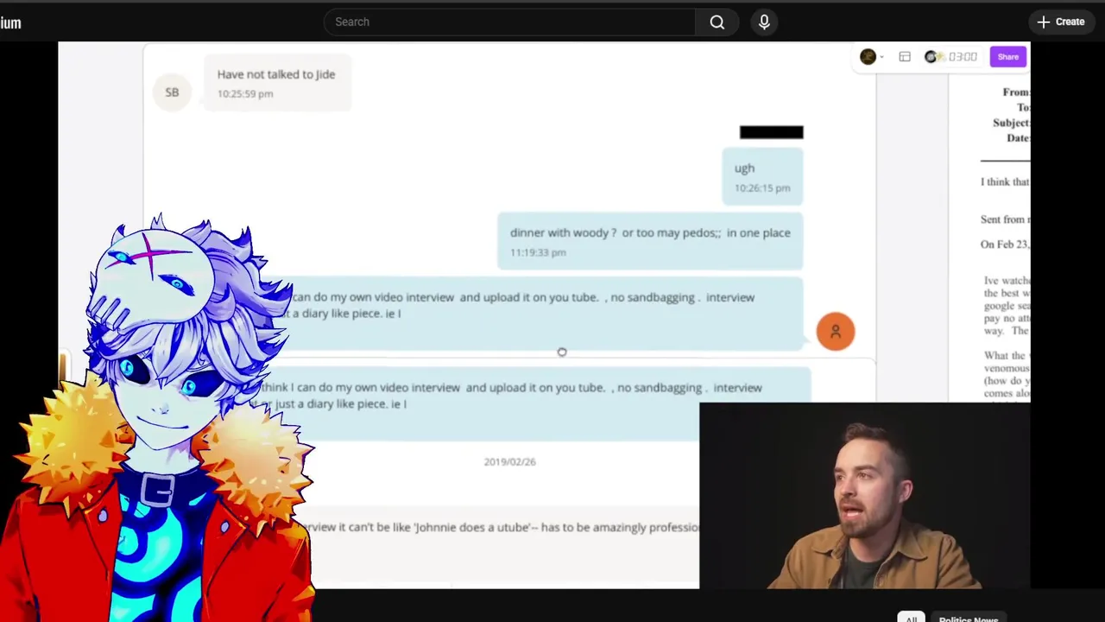Focus the YouTube Search input field
The height and width of the screenshot is (622, 1105).
[x=509, y=22]
